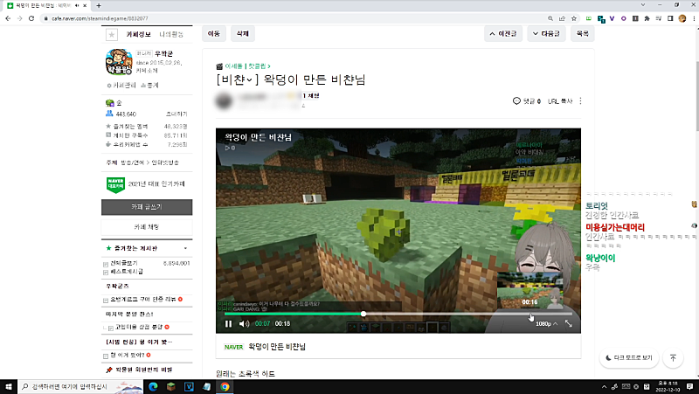
Task: Open 카페 채팅 button
Action: click(147, 227)
